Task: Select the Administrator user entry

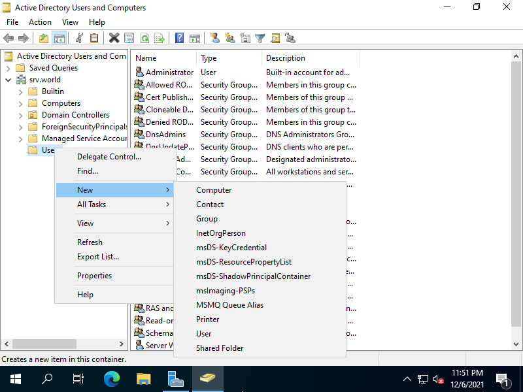Action: pos(169,73)
